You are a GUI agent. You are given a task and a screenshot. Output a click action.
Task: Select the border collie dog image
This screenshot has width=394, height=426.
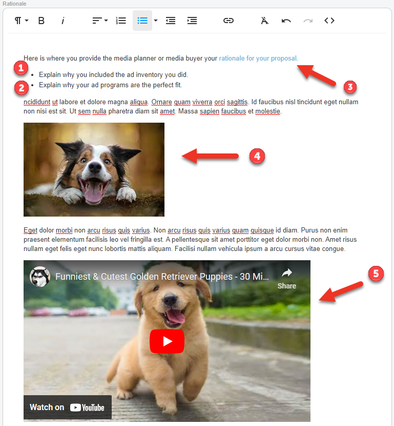(x=94, y=169)
